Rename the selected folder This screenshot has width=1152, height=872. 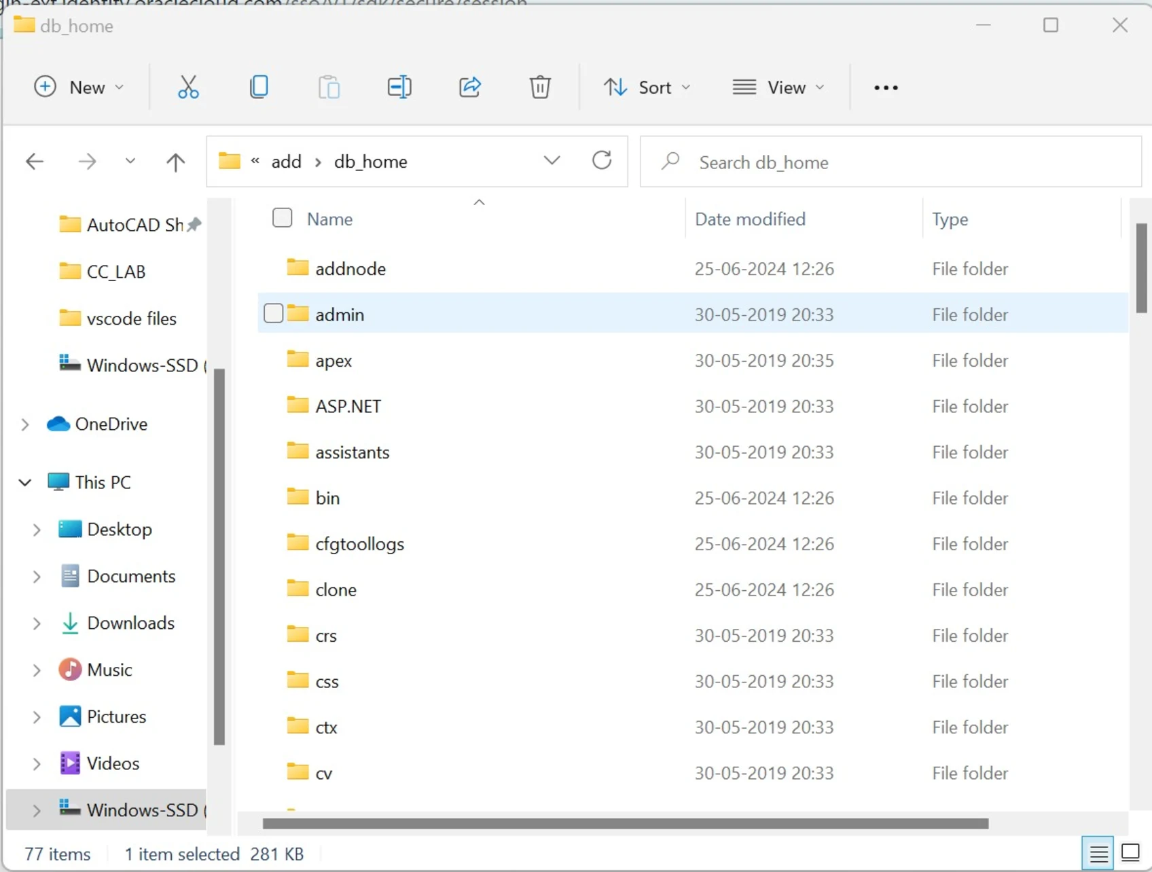(399, 87)
